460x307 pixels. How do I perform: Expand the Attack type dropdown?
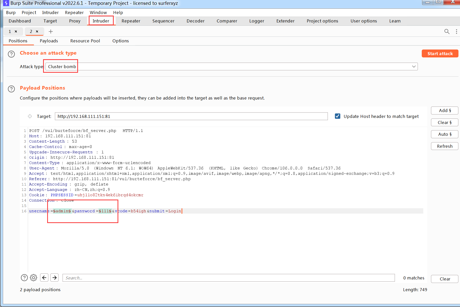coord(414,67)
